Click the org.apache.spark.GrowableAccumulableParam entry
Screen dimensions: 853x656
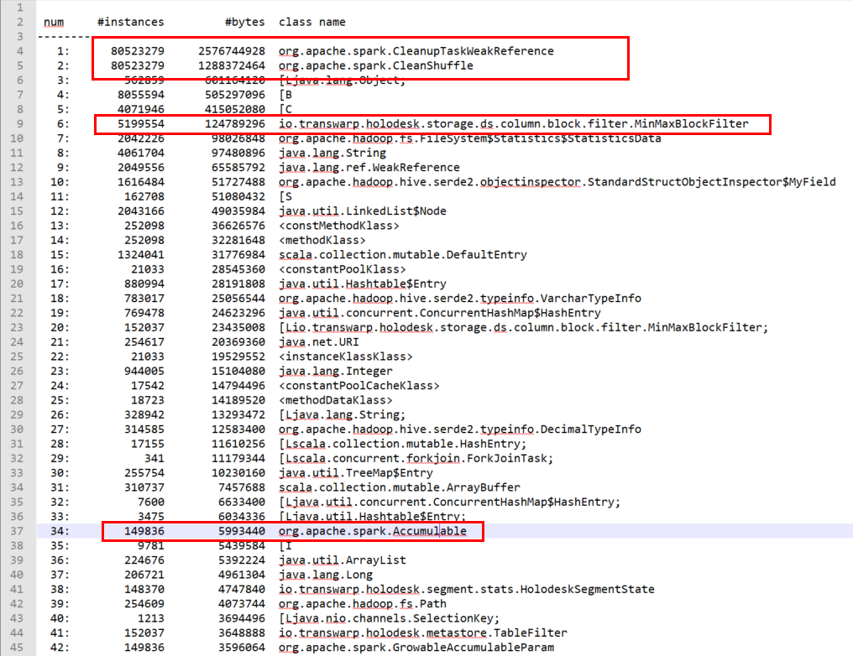416,647
